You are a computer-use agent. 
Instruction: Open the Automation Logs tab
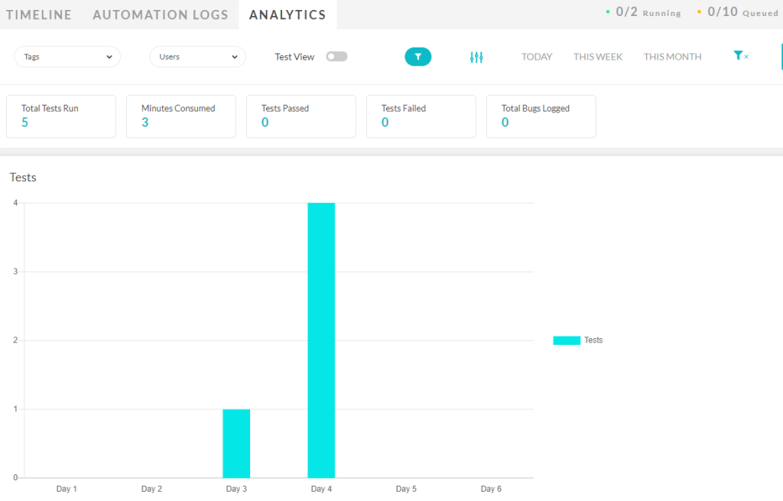coord(161,15)
